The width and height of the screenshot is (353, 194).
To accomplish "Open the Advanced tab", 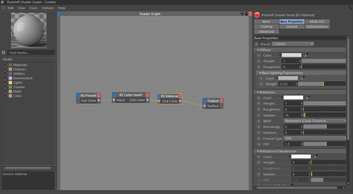I will tap(266, 32).
